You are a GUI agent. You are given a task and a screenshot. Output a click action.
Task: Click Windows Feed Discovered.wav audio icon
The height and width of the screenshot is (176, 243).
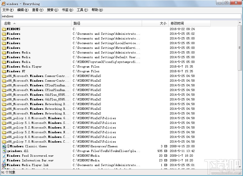4,156
